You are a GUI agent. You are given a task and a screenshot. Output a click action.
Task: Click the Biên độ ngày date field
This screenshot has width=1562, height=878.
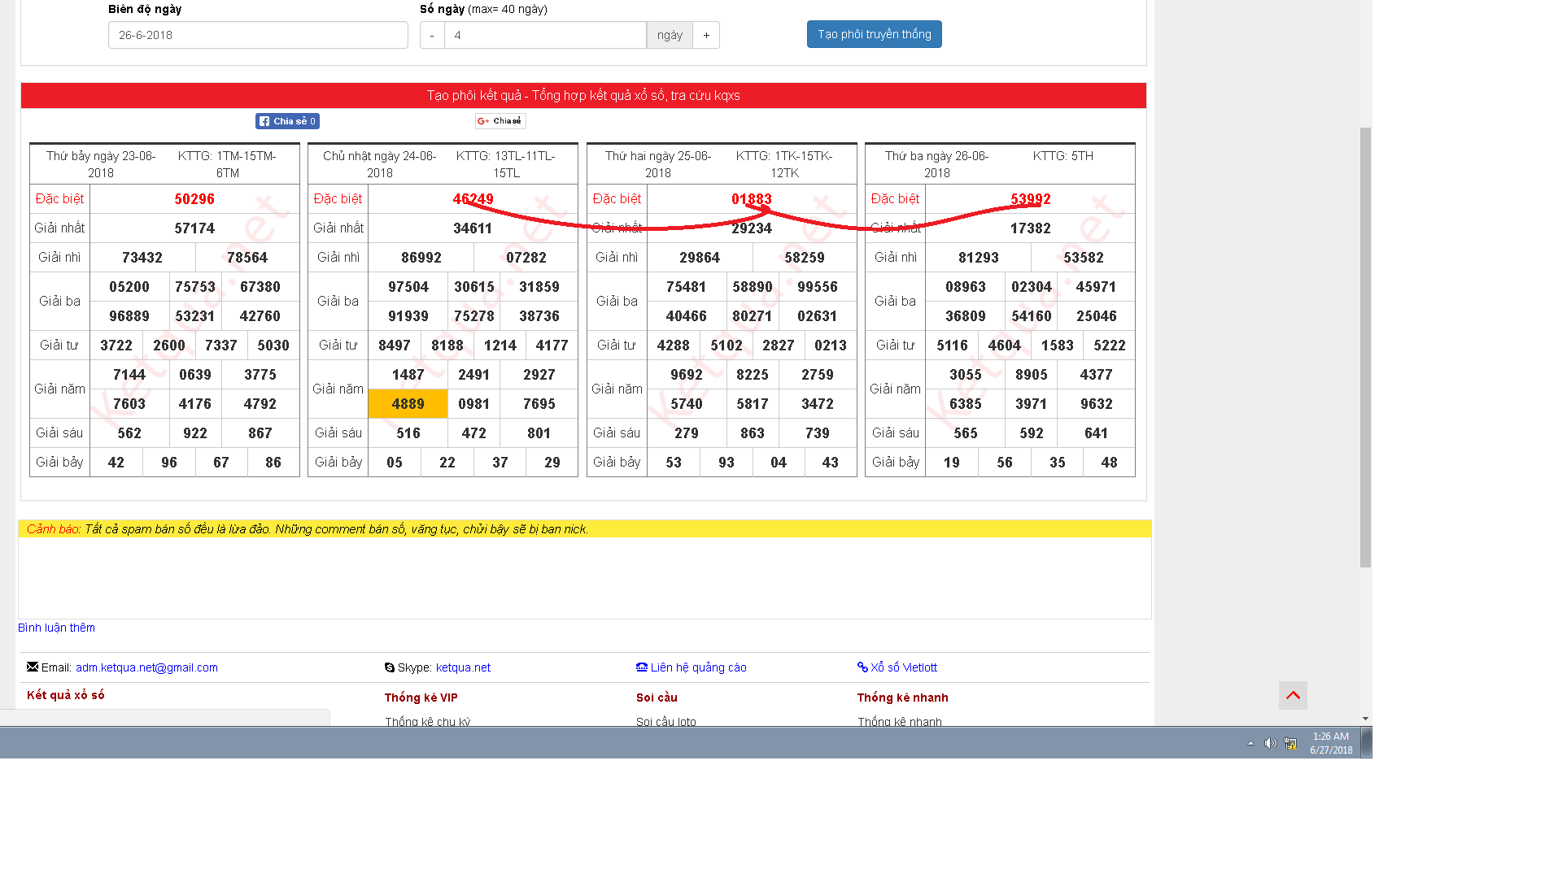(258, 35)
